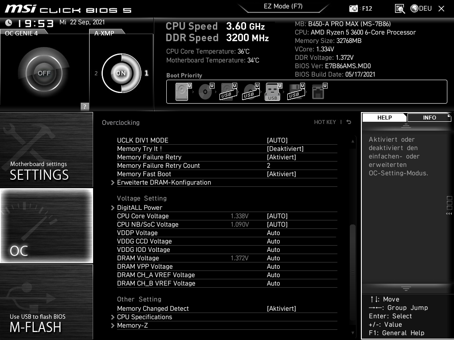454x340 pixels.
Task: Turn on the OC GENIE 4 dial
Action: [x=44, y=72]
